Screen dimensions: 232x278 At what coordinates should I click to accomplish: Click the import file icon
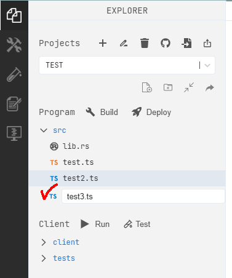[186, 43]
